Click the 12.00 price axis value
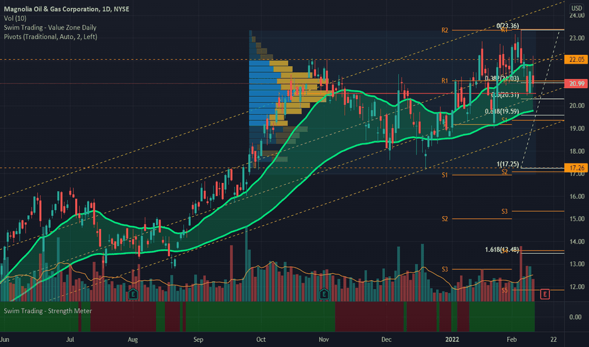Image resolution: width=589 pixels, height=347 pixels. coord(576,286)
